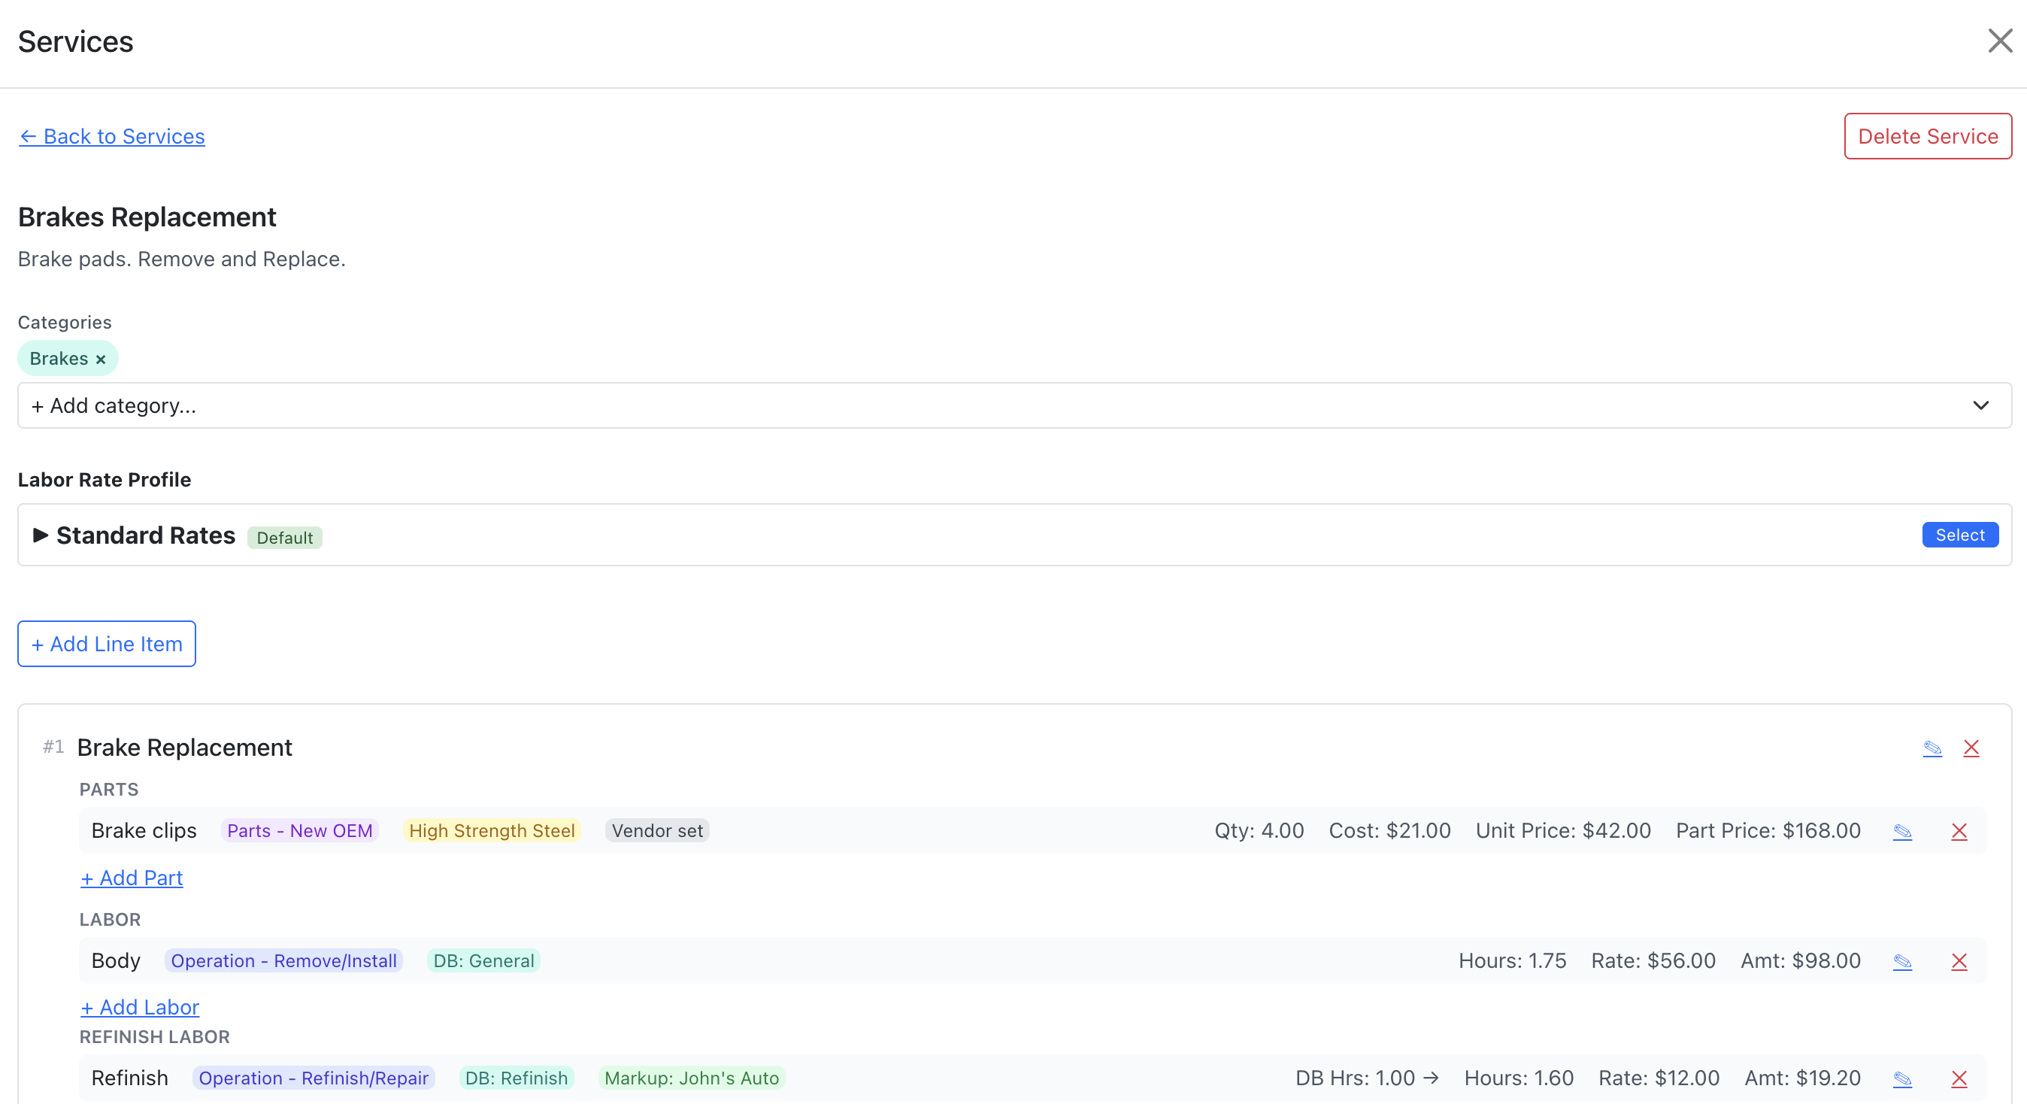Screen dimensions: 2027x1104
Task: Expand the Standard Rates profile
Action: click(41, 535)
